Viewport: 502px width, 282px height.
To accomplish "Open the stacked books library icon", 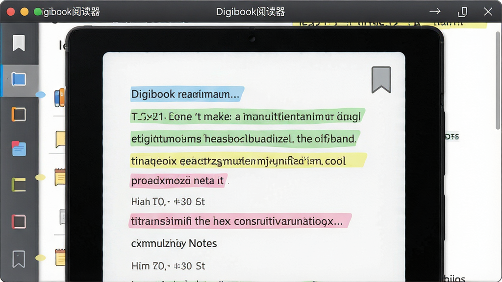I will coord(59,97).
